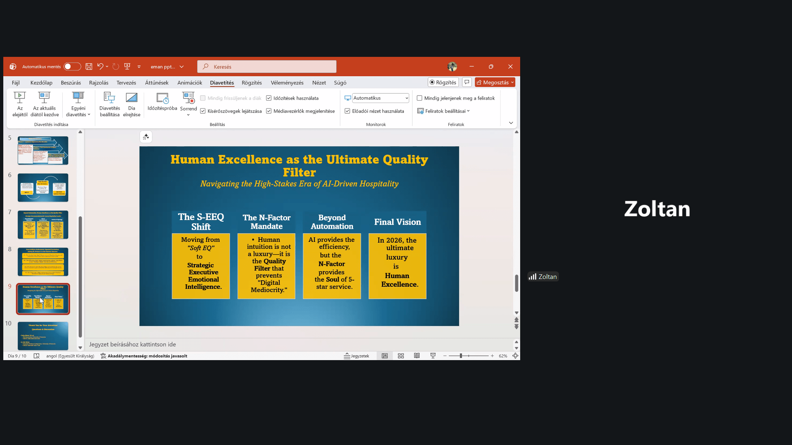Screen dimensions: 792x445
Task: Open reading view in status bar
Action: (417, 356)
